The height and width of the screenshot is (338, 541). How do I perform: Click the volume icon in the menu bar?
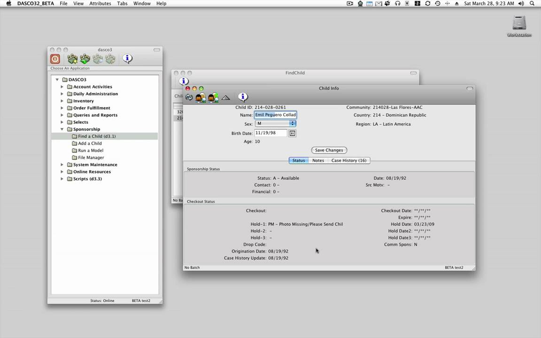[521, 3]
